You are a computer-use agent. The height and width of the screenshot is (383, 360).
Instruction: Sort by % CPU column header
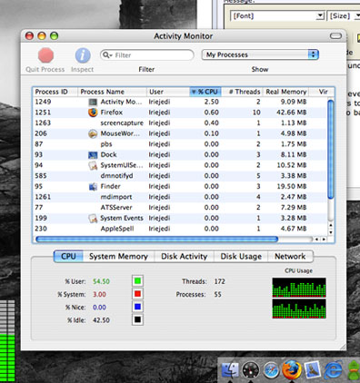205,92
